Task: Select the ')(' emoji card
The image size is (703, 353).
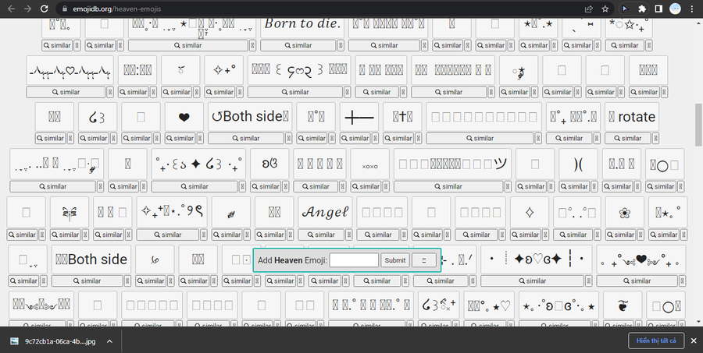Action: click(x=578, y=164)
